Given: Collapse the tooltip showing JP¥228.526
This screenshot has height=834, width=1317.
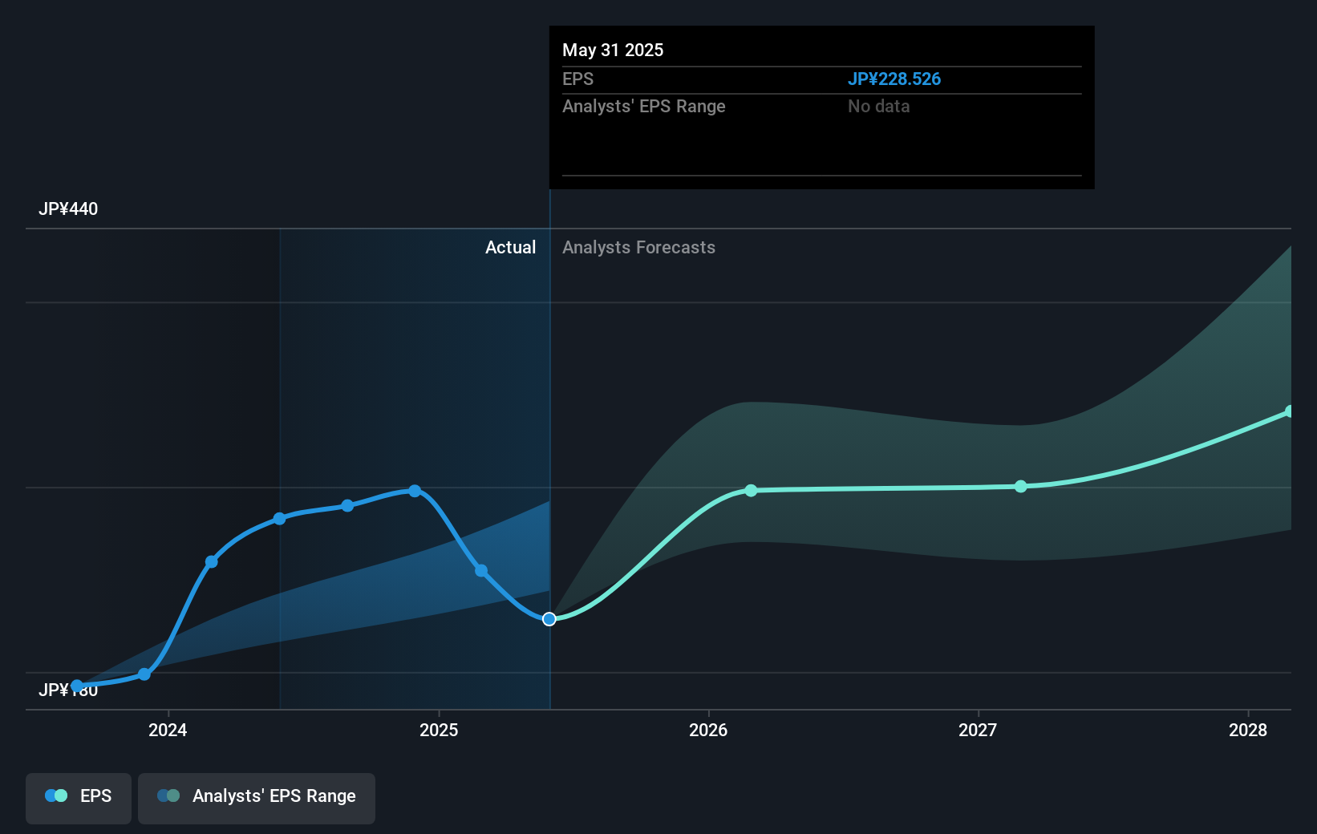Looking at the screenshot, I should point(895,79).
